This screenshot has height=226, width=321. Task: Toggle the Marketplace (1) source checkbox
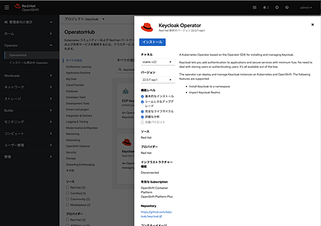(67, 205)
